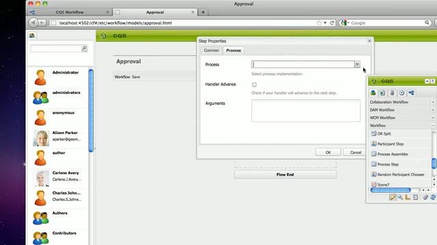Select the Charles John... user
This screenshot has width=437, height=245.
coord(58,198)
